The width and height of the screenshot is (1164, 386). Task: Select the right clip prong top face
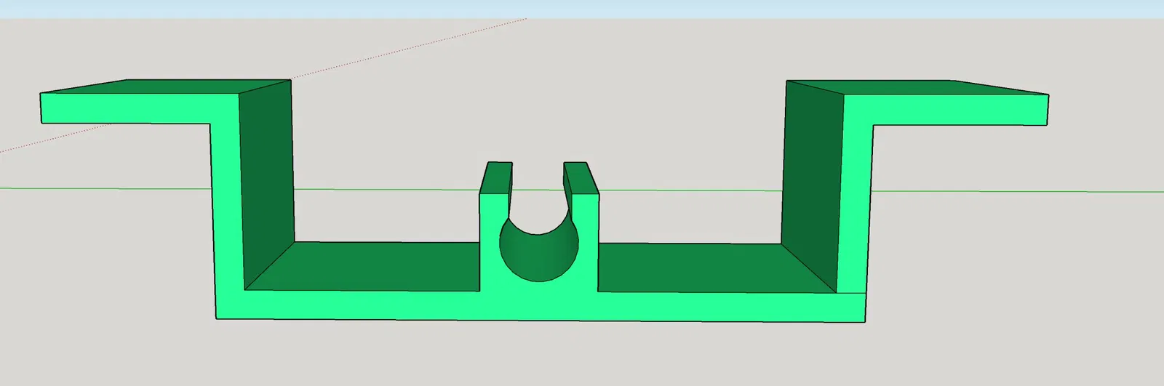pos(581,179)
